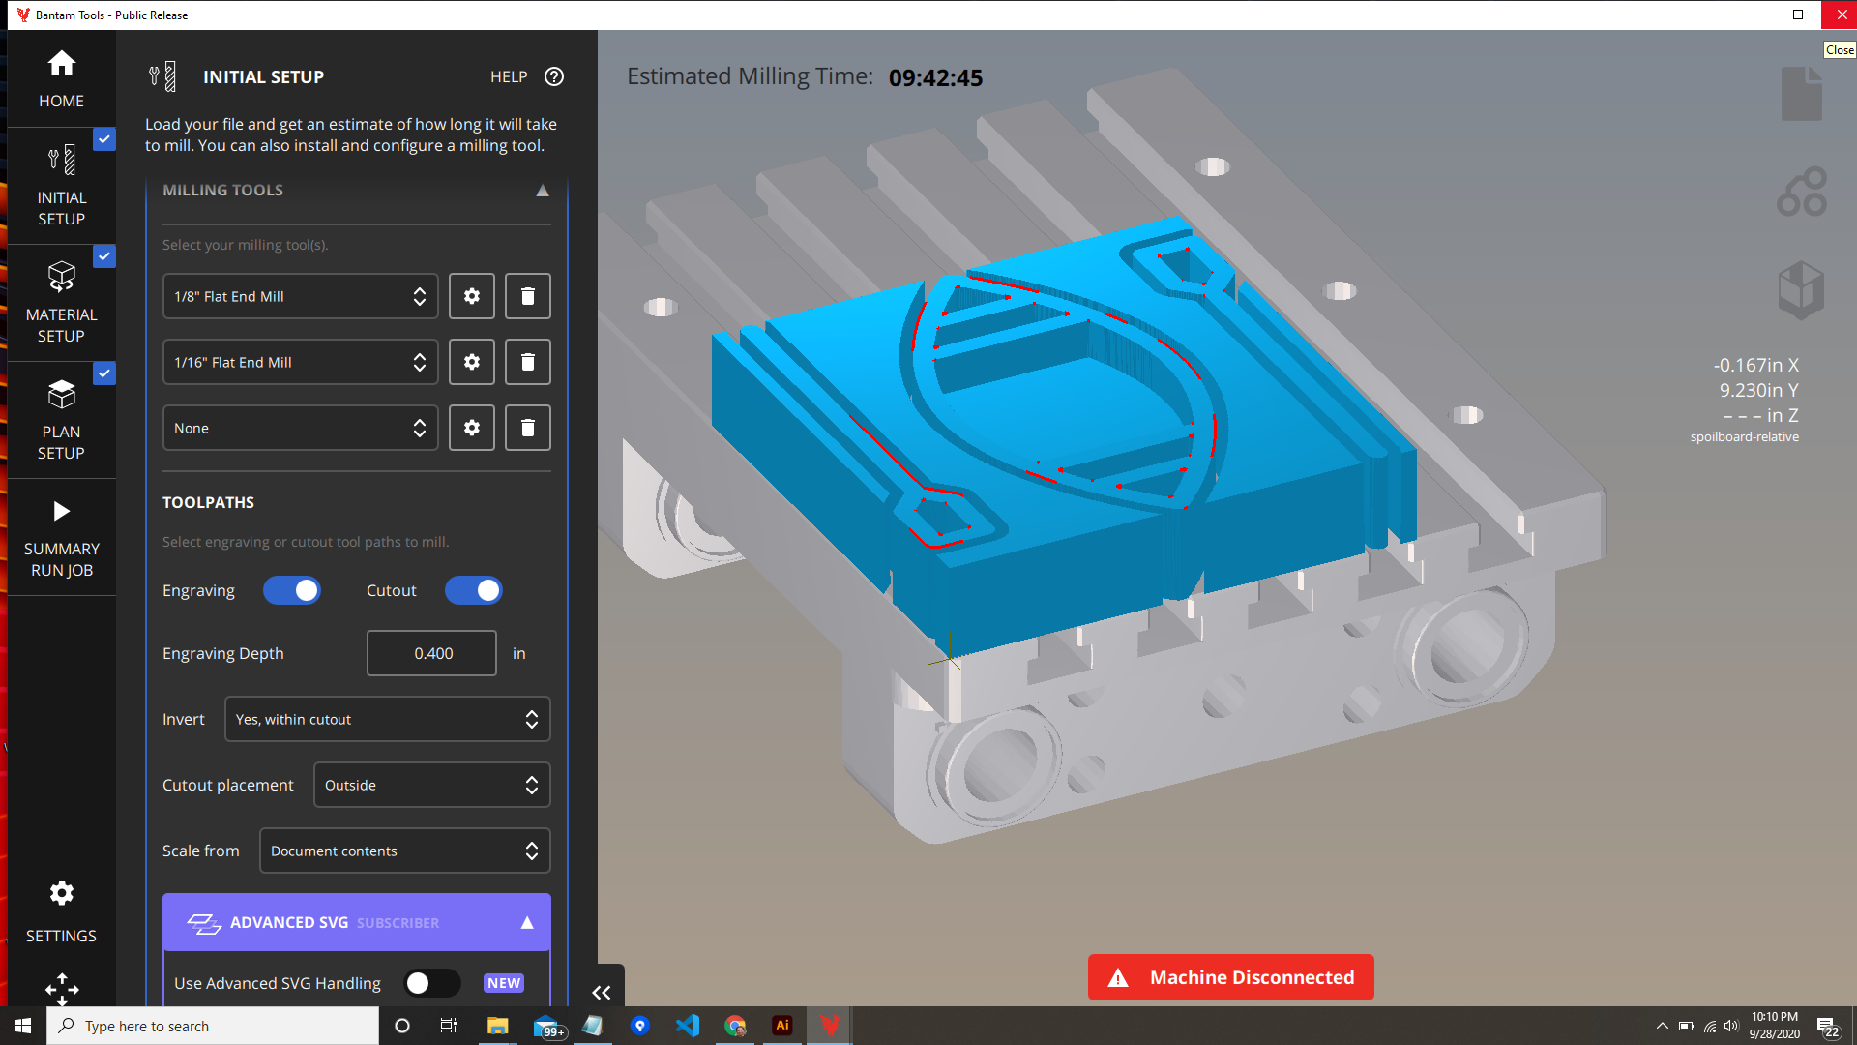Click the Windows taskbar search box

[x=213, y=1026]
